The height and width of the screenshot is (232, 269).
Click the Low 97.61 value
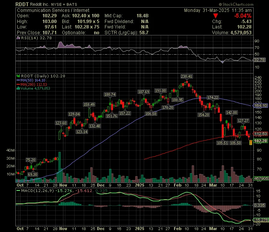(50, 27)
